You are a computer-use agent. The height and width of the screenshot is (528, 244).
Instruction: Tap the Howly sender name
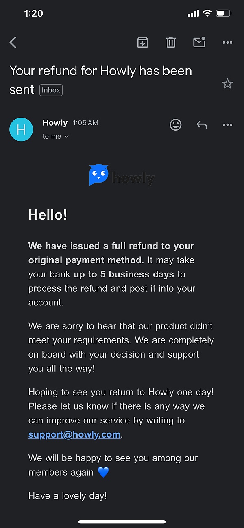point(55,123)
